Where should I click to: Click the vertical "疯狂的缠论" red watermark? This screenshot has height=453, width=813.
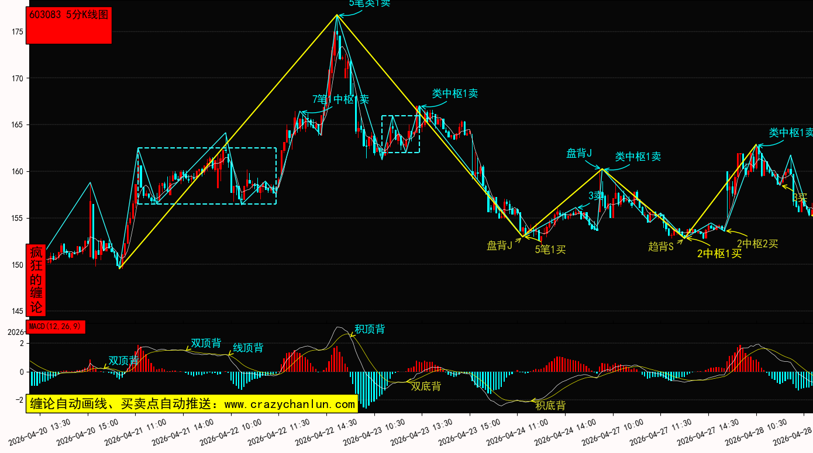coord(36,279)
